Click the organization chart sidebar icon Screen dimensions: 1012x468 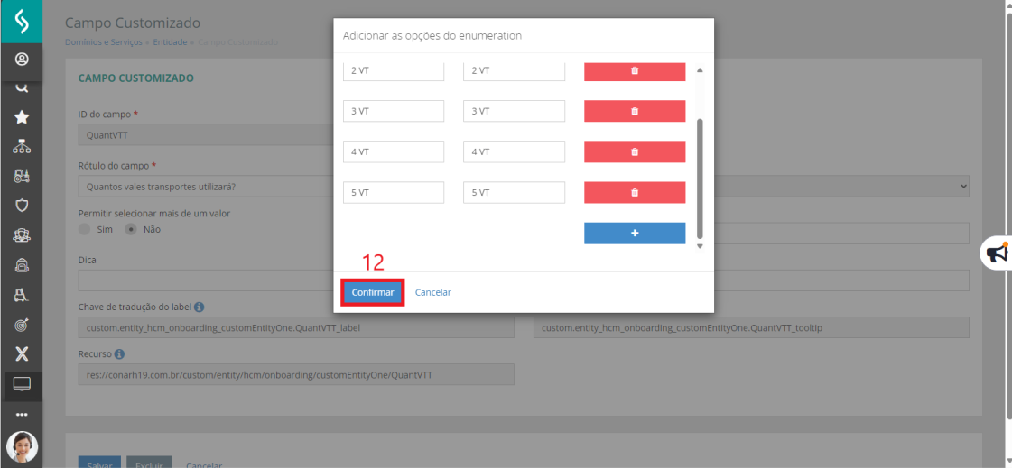coord(22,146)
